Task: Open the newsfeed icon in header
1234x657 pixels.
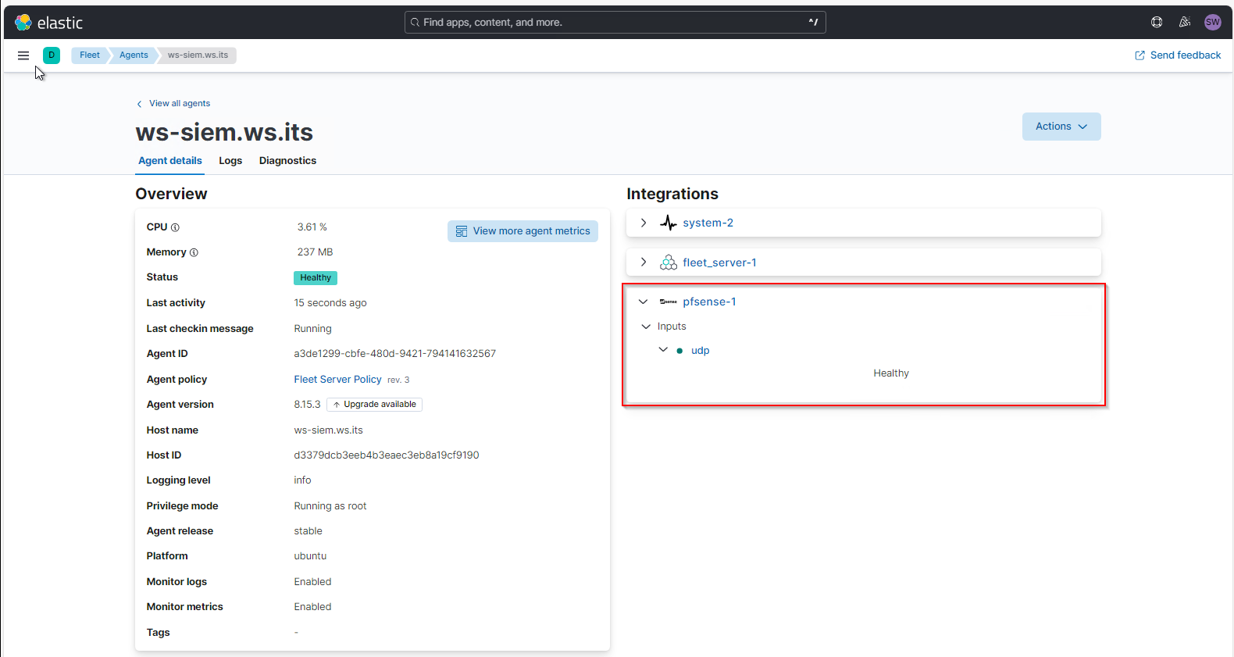Action: point(1185,22)
